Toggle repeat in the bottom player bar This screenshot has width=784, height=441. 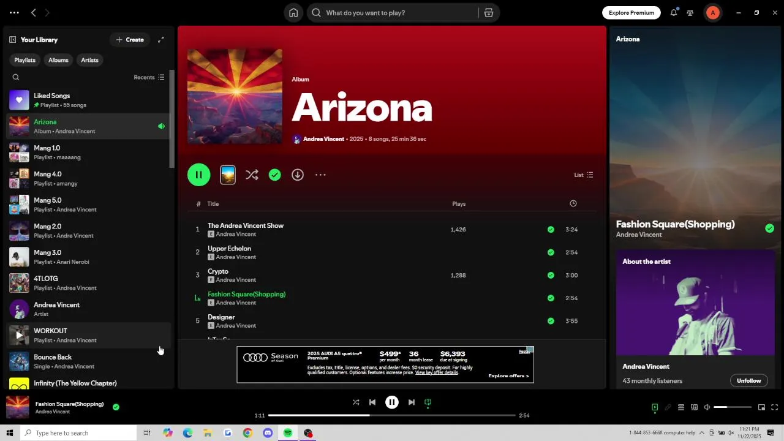[428, 402]
